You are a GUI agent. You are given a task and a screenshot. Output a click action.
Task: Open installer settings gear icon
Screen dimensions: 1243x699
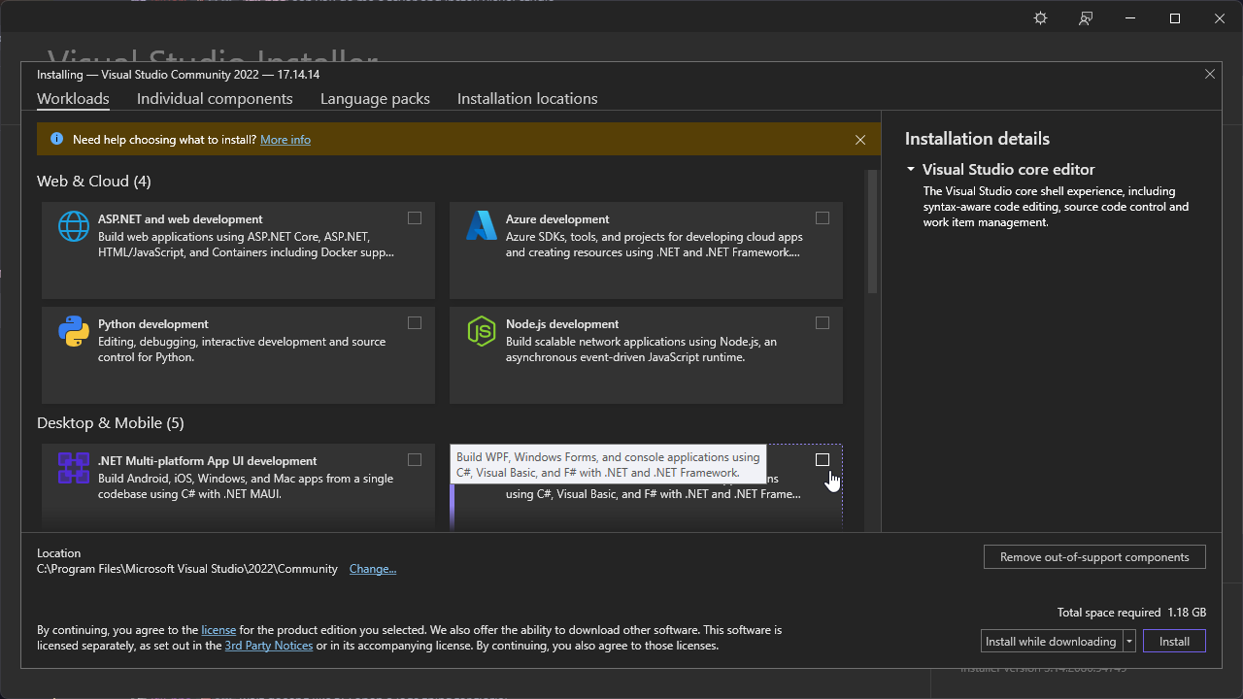coord(1040,18)
